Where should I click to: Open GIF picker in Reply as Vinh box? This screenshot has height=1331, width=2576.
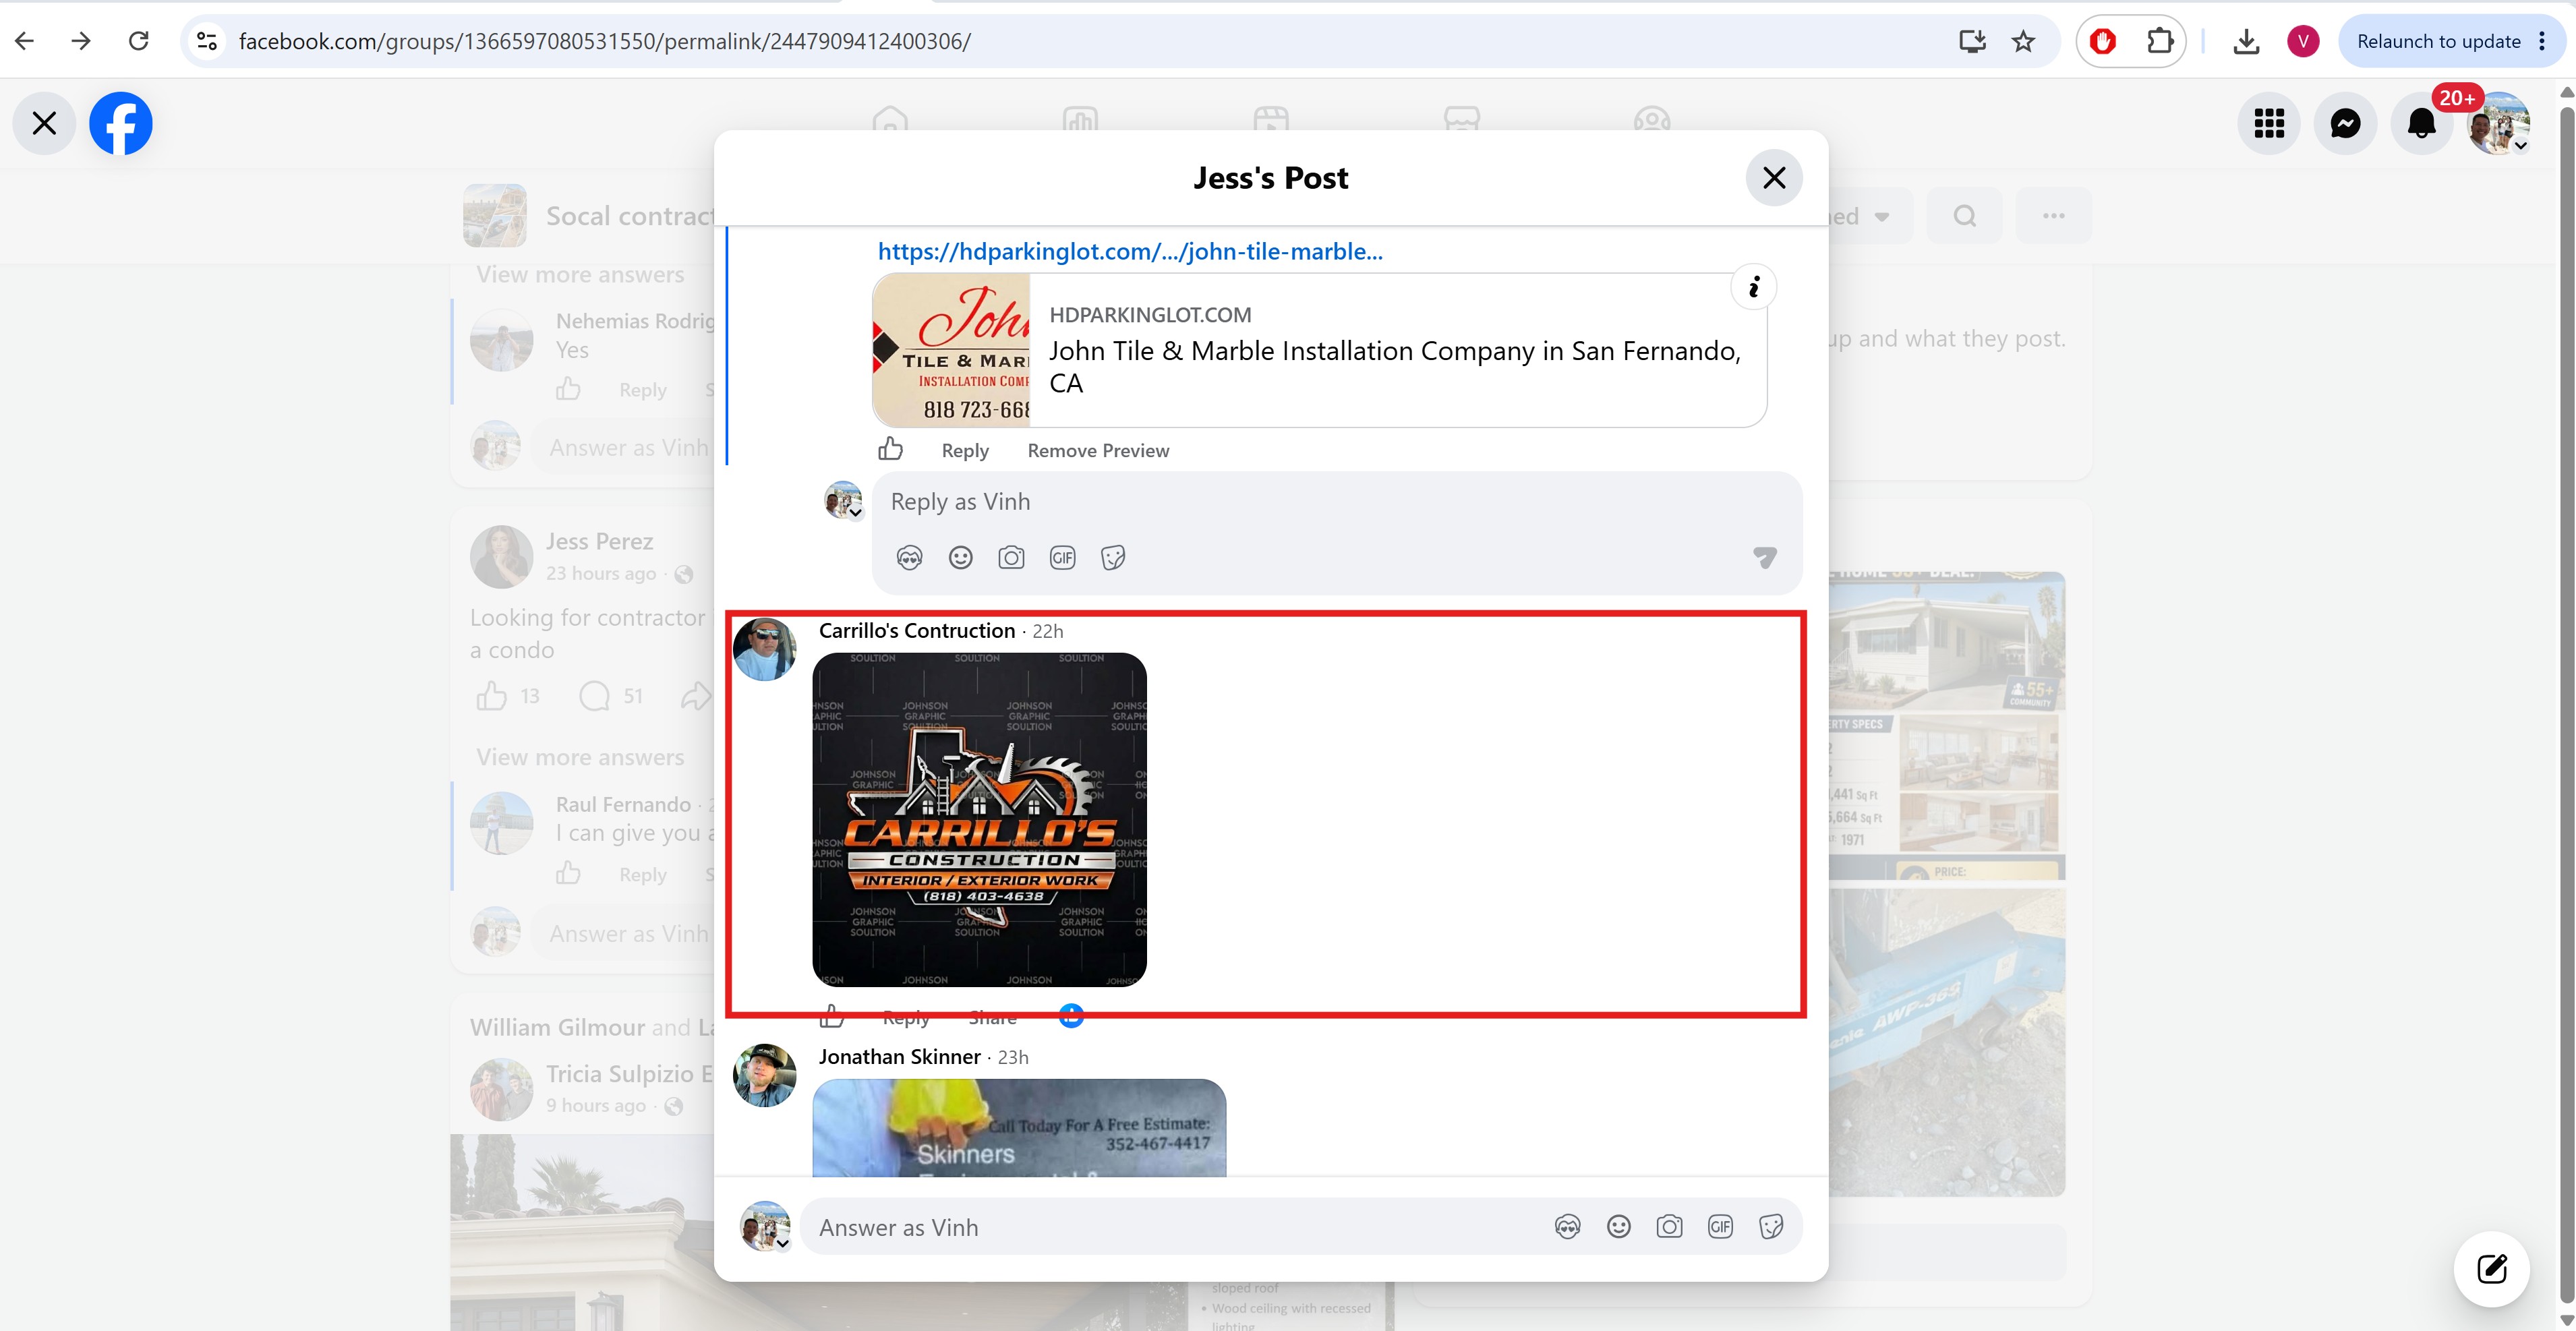(x=1062, y=558)
